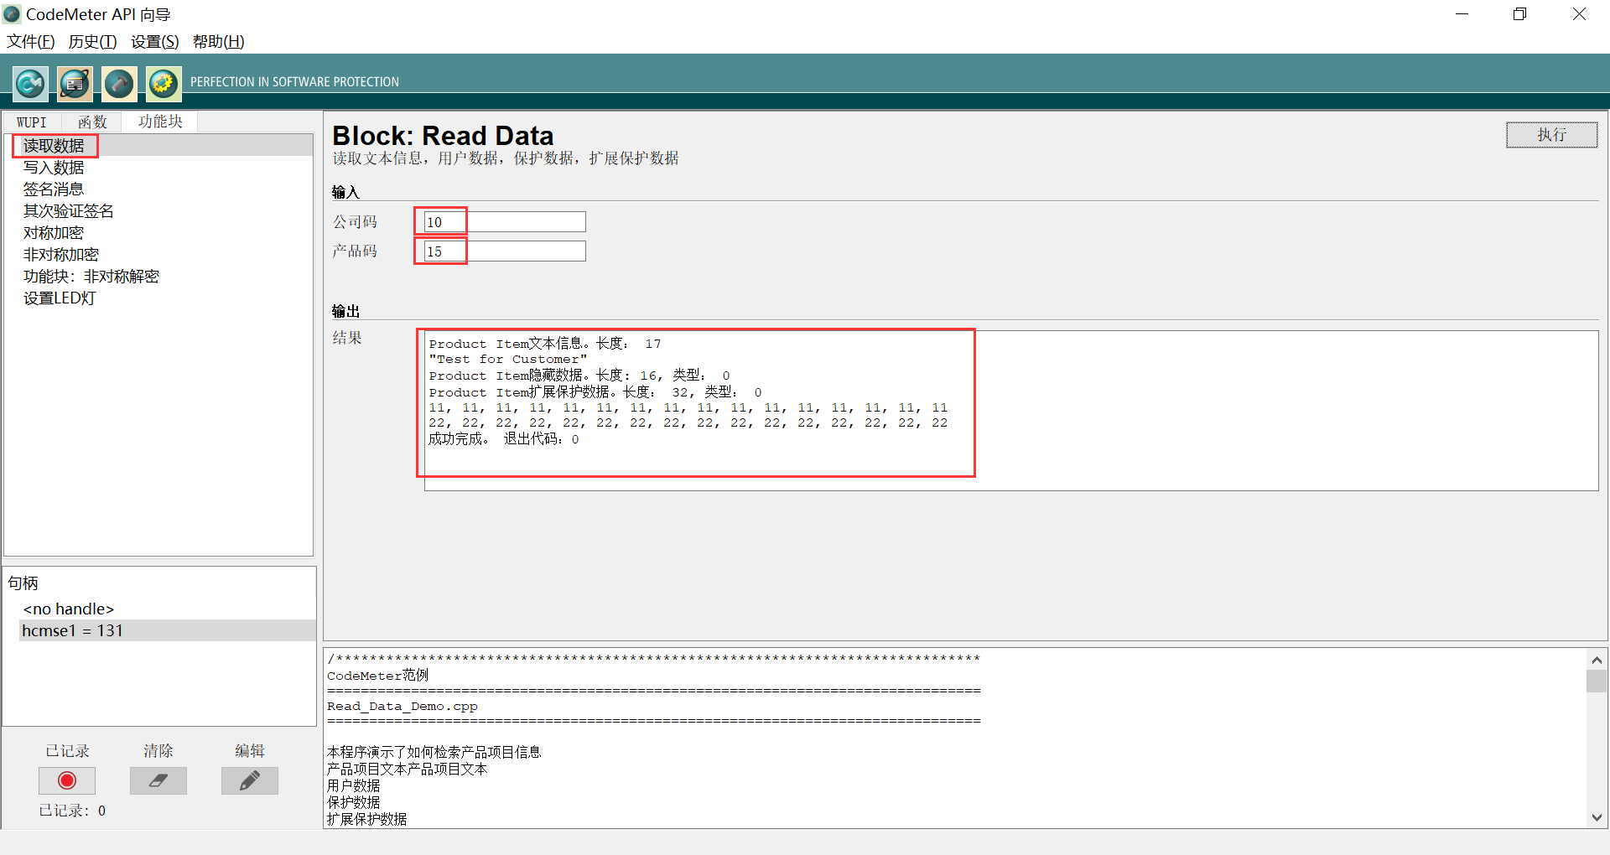
Task: Click the 成功完成。退出代码: 0 output line
Action: [504, 439]
